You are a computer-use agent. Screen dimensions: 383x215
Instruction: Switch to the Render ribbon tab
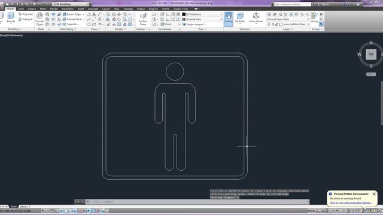(x=54, y=9)
